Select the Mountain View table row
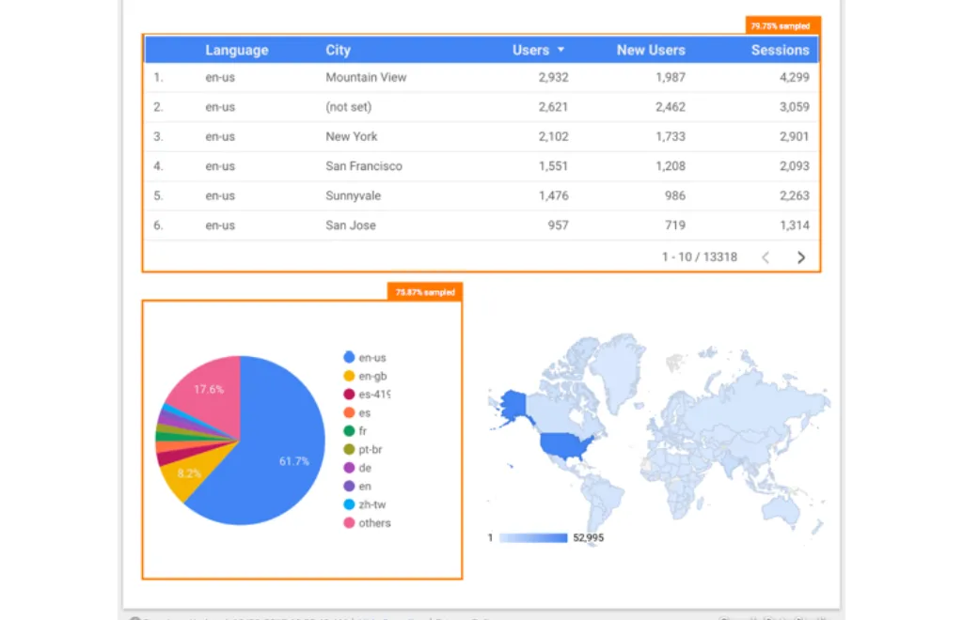The image size is (963, 620). coord(366,77)
